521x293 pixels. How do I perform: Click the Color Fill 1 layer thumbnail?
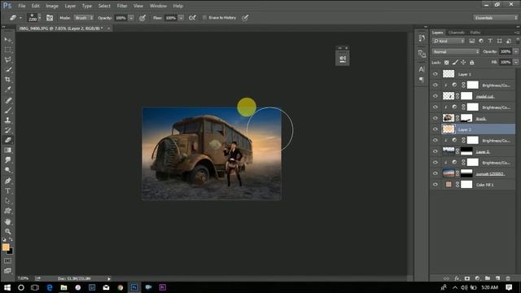tap(449, 185)
